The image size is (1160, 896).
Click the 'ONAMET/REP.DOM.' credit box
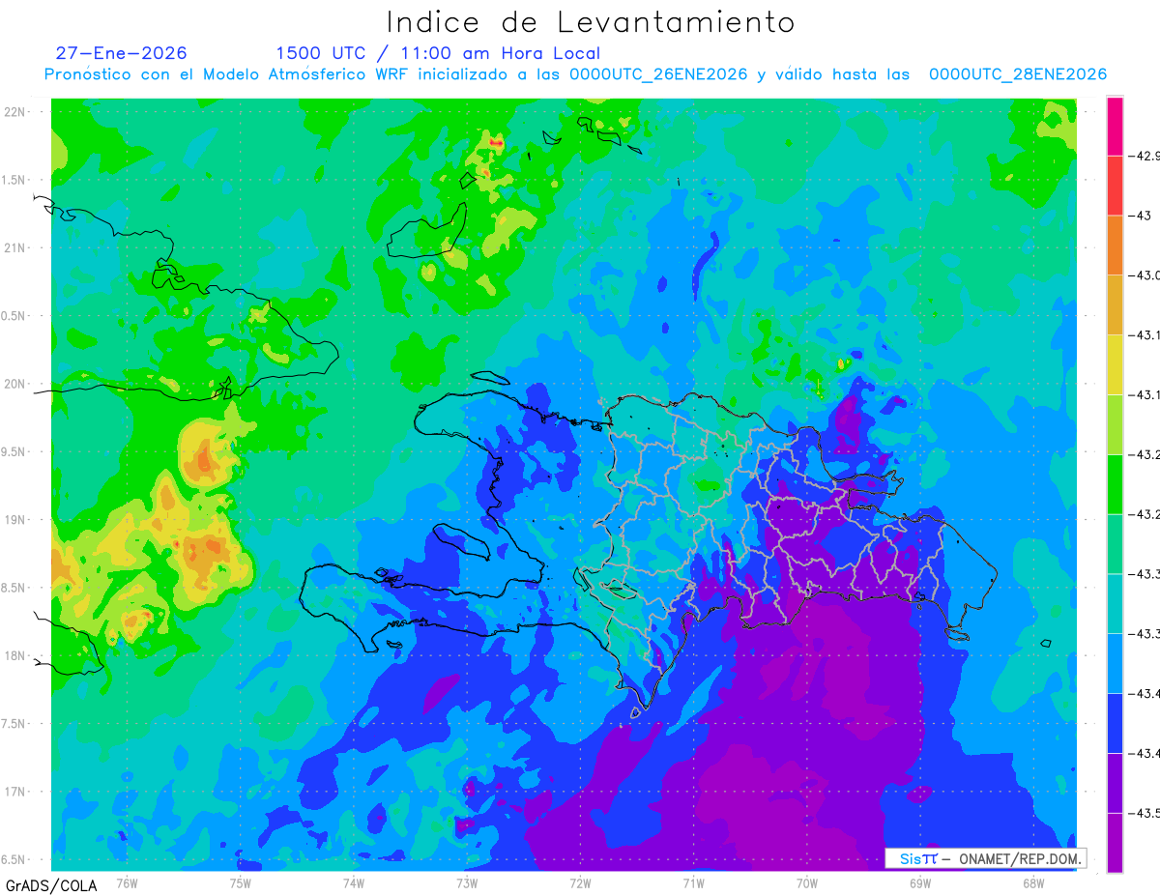click(985, 858)
